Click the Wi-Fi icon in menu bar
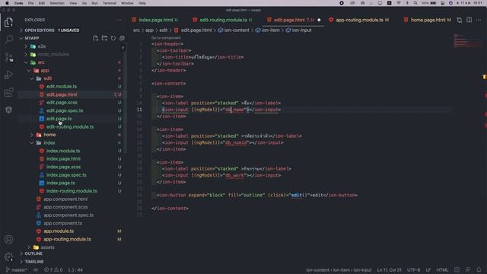 click(x=399, y=3)
